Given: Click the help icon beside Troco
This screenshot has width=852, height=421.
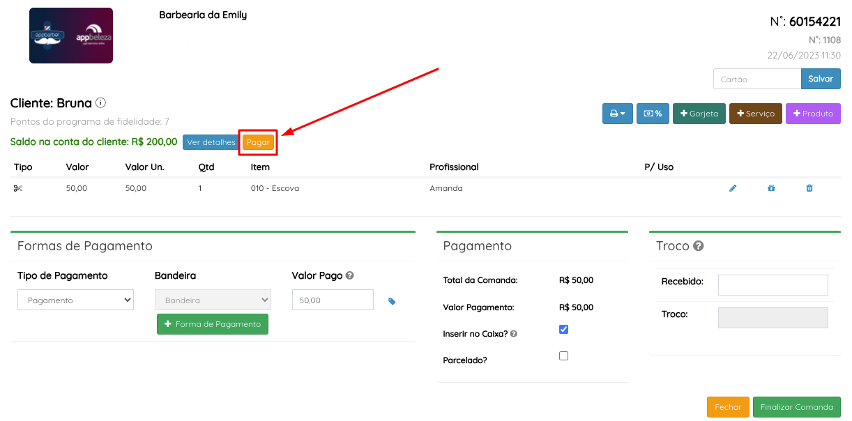Looking at the screenshot, I should tap(698, 246).
